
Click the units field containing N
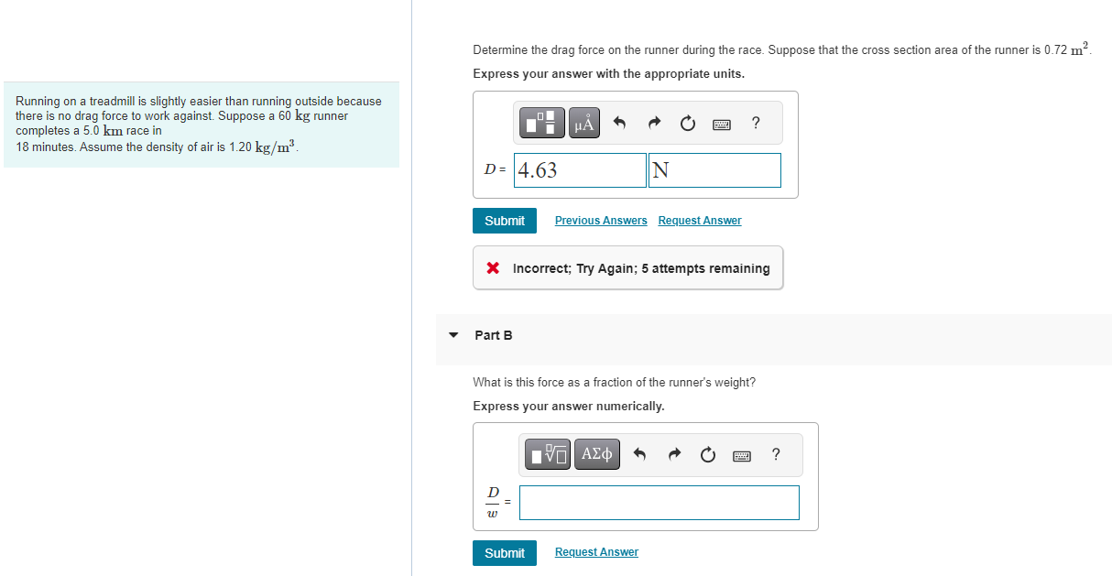pos(714,169)
